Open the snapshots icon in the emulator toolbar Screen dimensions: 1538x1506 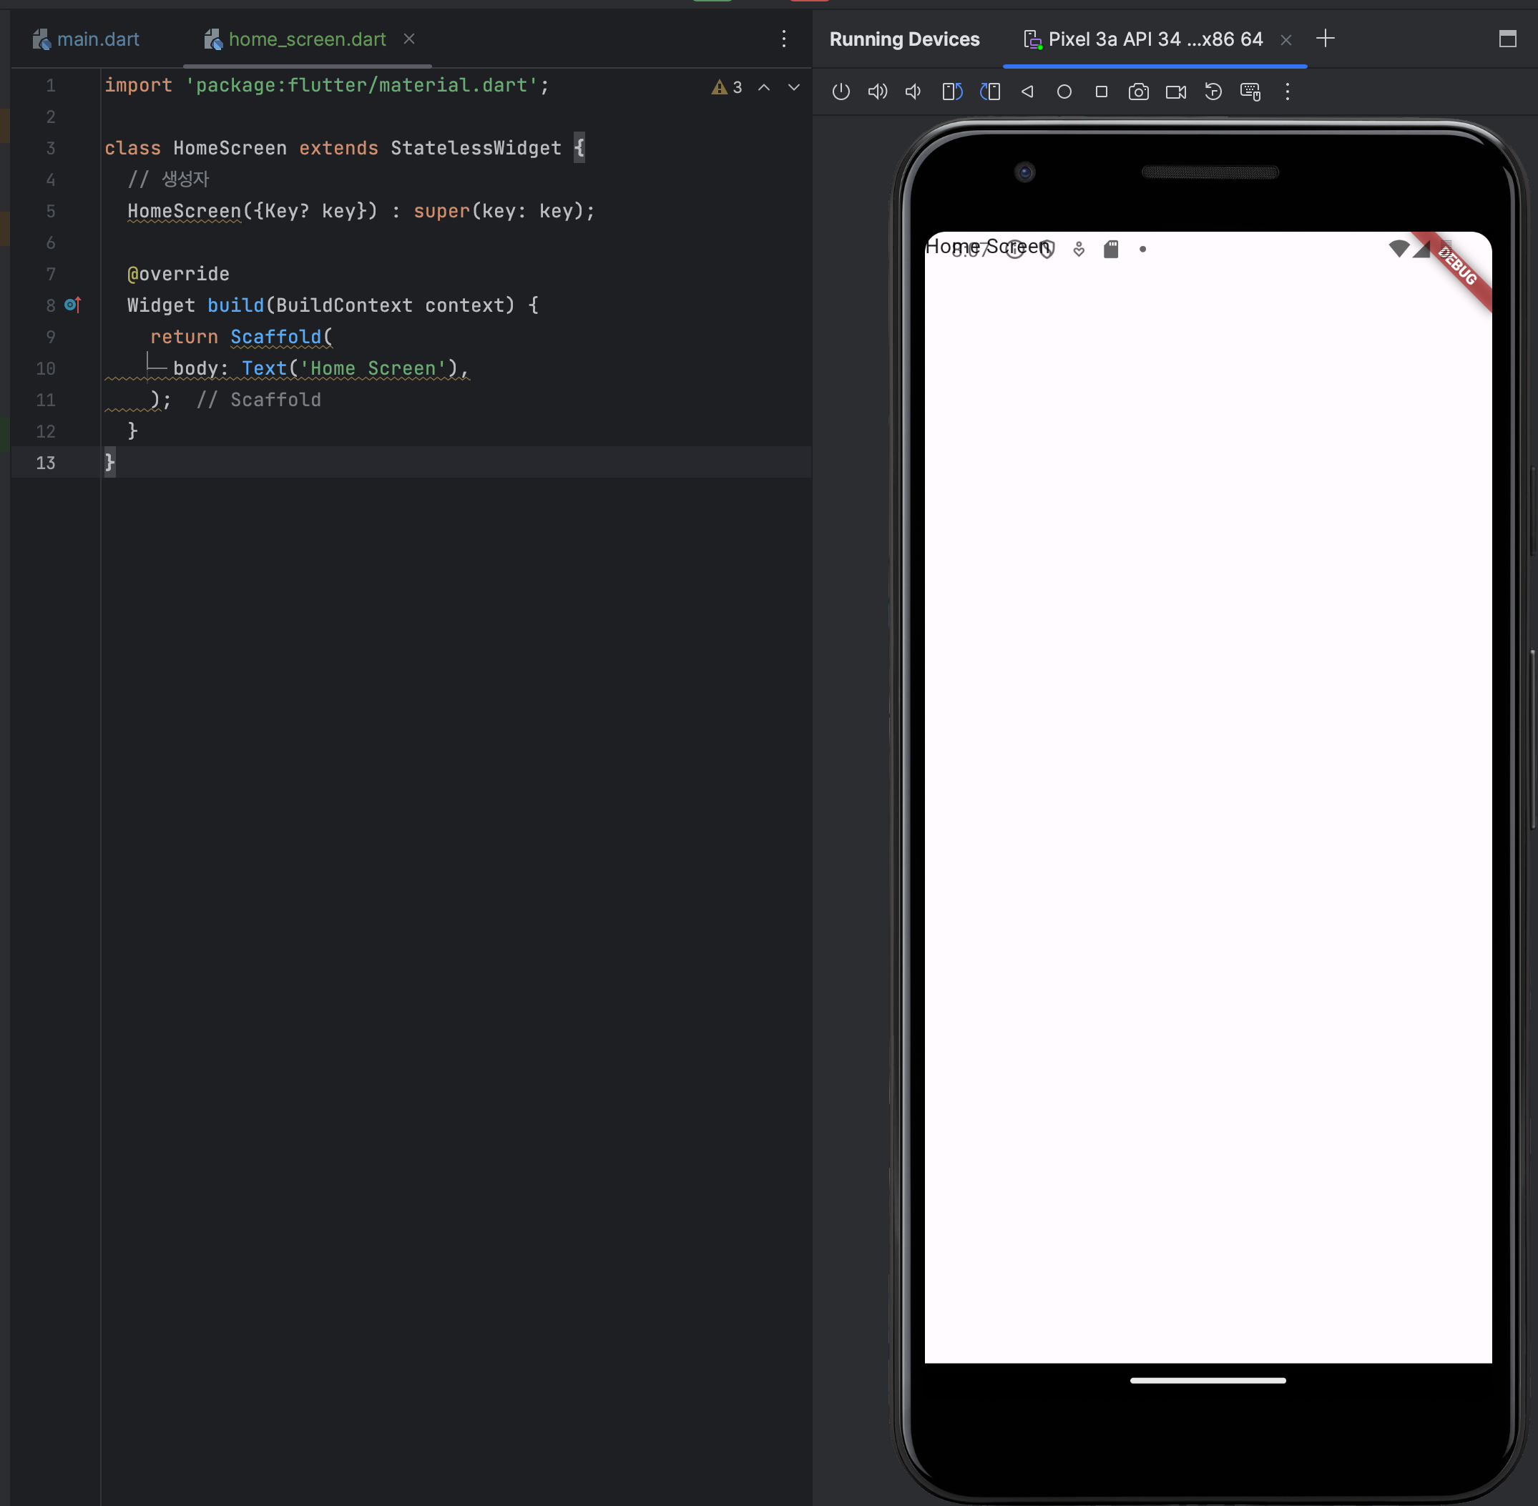(1213, 92)
